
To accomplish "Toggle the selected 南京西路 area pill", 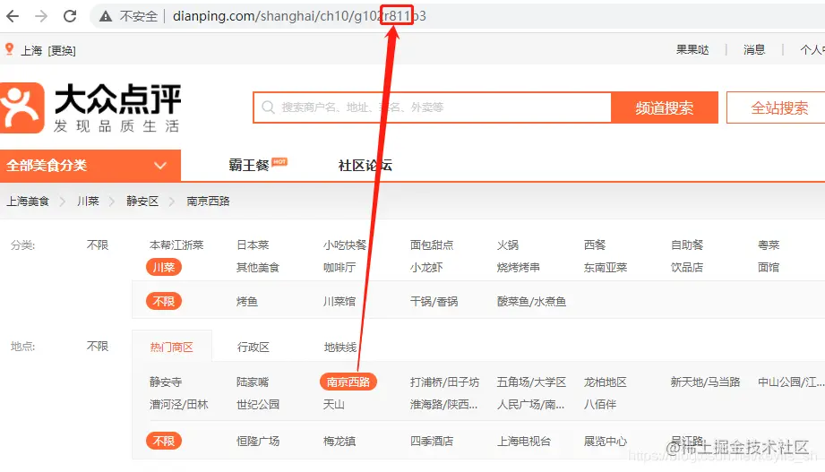I will click(x=348, y=382).
